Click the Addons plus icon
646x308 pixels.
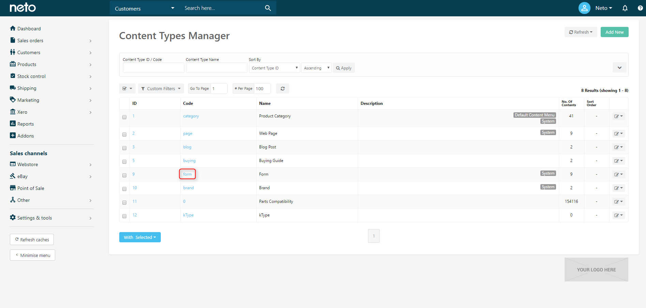(13, 135)
